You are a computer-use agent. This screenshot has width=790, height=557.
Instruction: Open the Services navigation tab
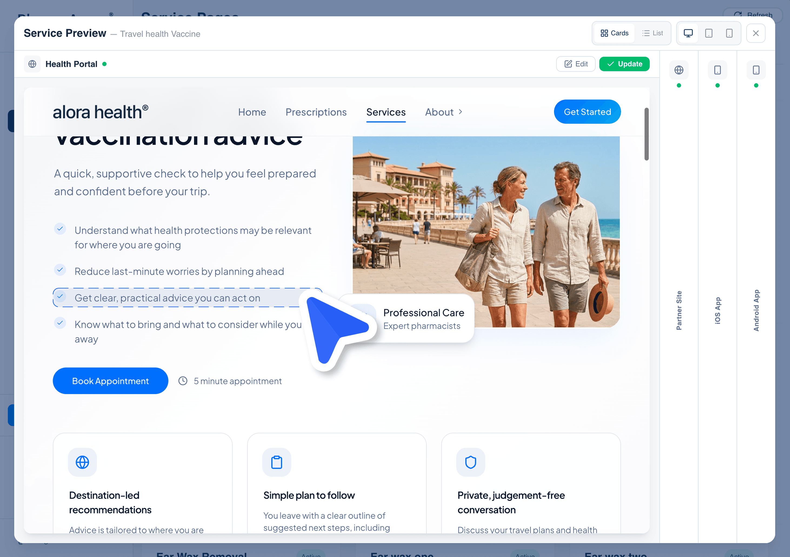pyautogui.click(x=386, y=112)
